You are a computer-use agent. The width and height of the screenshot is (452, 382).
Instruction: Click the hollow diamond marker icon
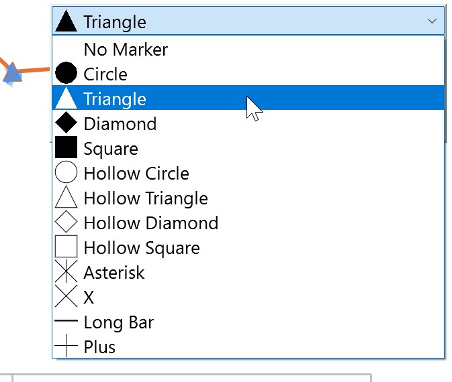coord(66,222)
